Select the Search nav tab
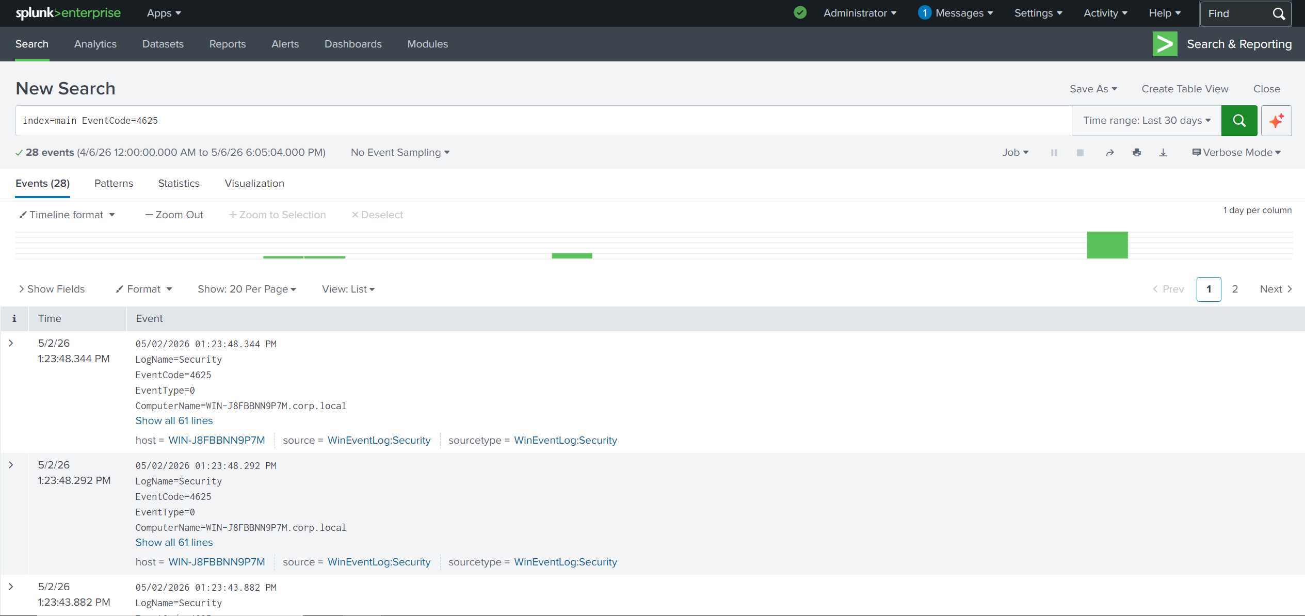 coord(32,44)
